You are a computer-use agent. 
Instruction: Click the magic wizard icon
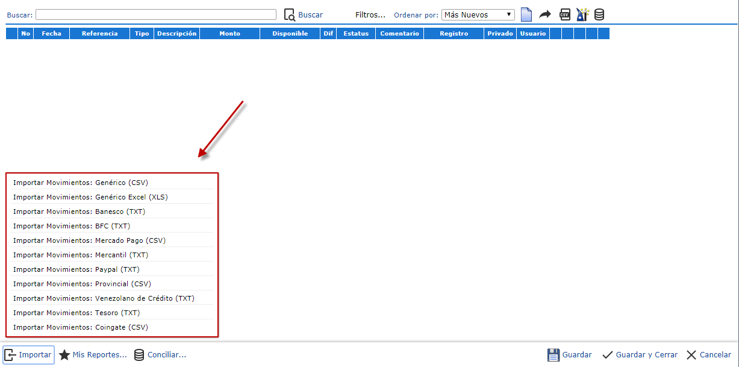582,14
